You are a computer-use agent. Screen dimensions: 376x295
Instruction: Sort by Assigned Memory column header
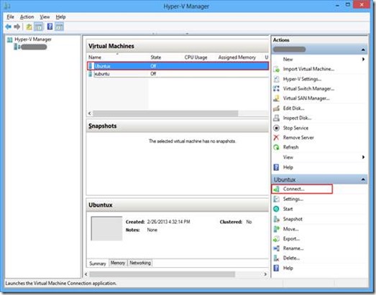pos(237,57)
